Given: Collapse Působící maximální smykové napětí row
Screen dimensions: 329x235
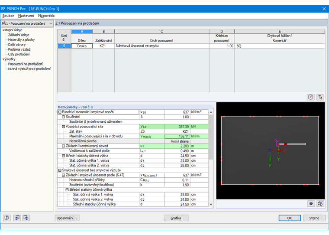Looking at the screenshot, I should coord(60,112).
